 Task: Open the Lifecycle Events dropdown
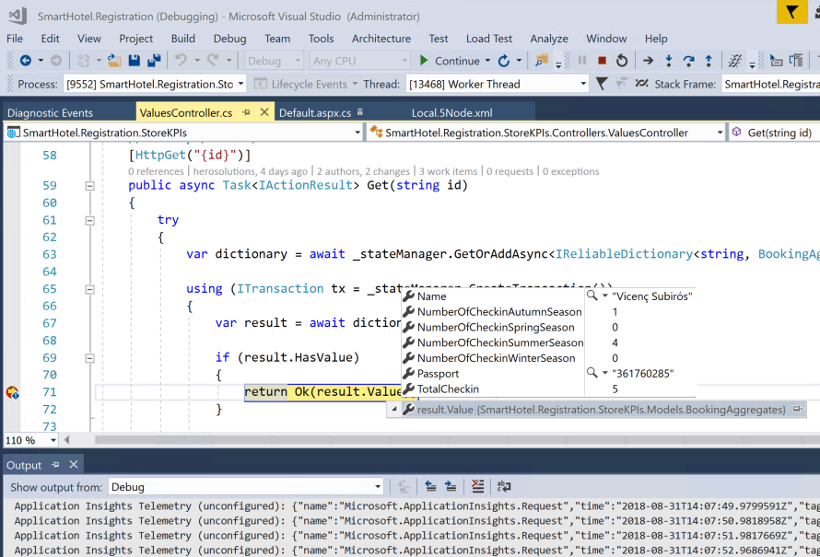click(x=355, y=84)
